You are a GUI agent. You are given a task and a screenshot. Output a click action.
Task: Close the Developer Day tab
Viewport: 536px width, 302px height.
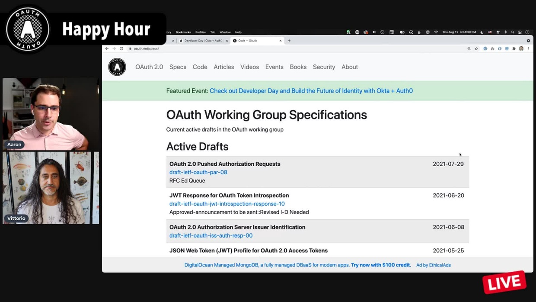tap(227, 41)
